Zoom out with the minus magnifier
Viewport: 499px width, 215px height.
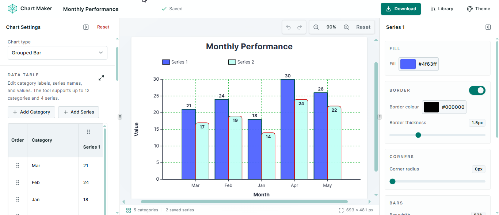316,27
